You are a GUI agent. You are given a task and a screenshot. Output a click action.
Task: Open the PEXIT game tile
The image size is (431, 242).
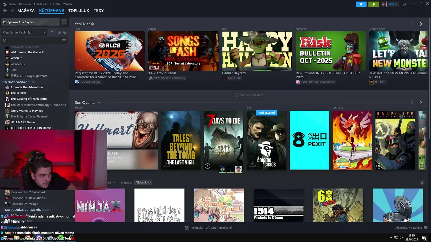(309, 140)
